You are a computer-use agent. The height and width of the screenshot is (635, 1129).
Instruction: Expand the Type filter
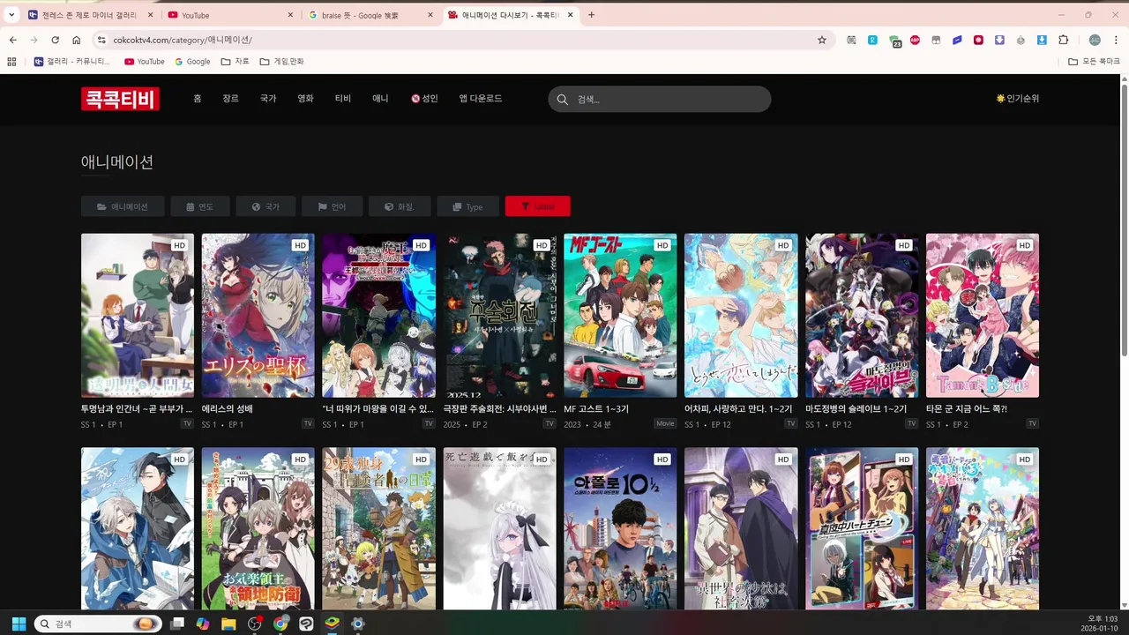tap(467, 206)
